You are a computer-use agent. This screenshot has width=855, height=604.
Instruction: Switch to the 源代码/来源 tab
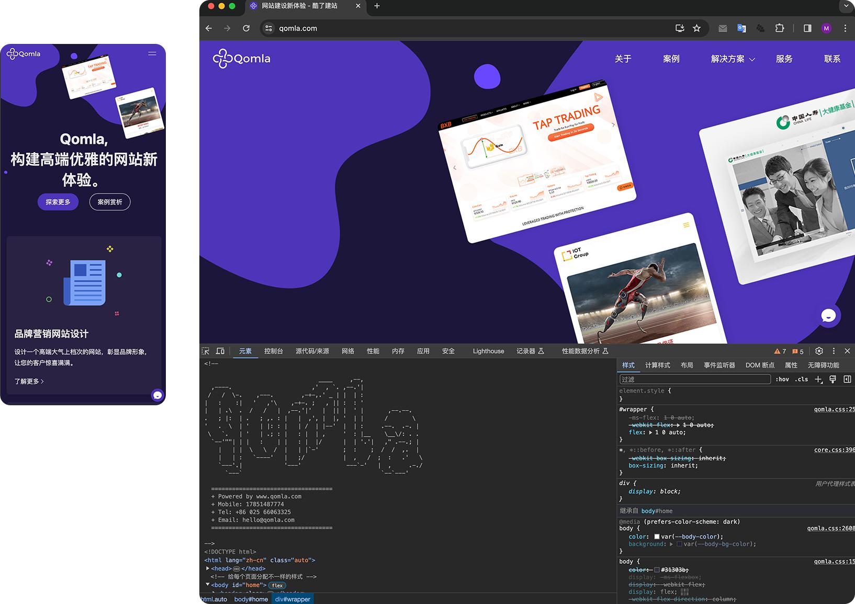(312, 351)
